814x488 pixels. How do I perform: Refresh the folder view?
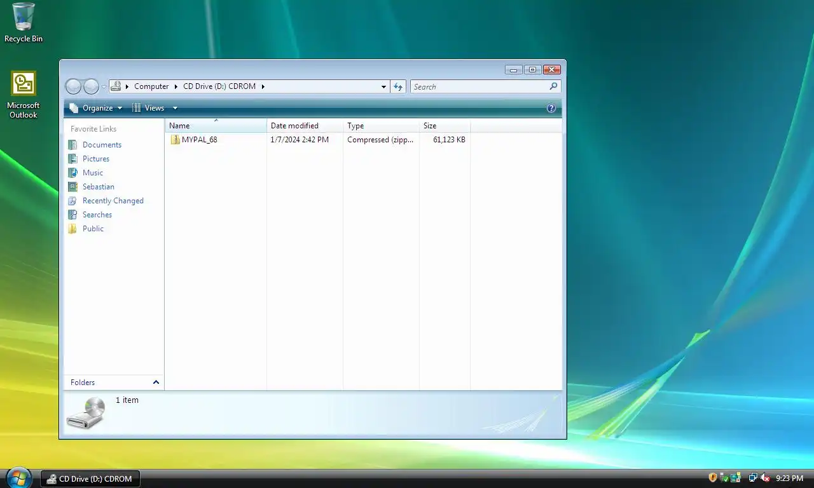coord(398,86)
